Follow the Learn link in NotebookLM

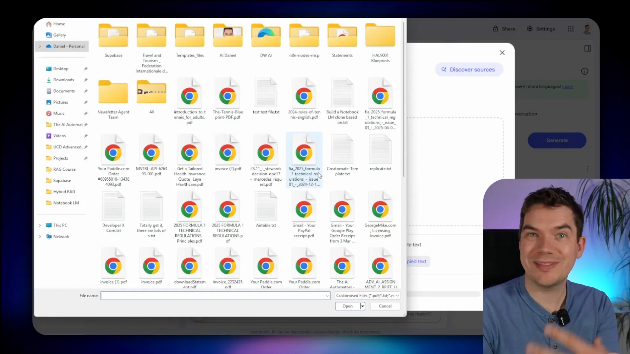[568, 87]
